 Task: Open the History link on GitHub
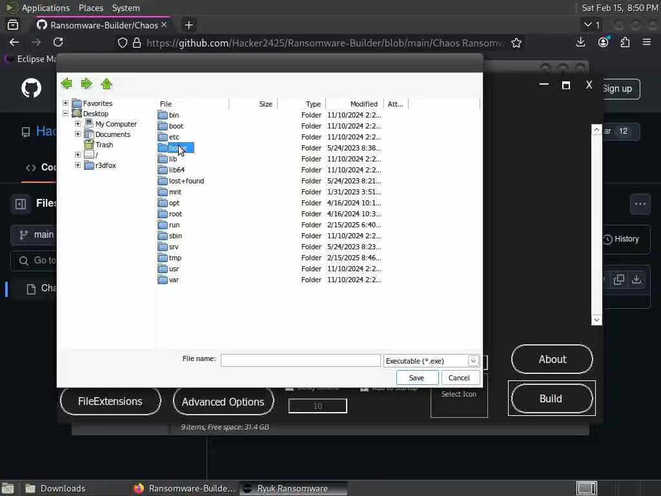tap(621, 239)
